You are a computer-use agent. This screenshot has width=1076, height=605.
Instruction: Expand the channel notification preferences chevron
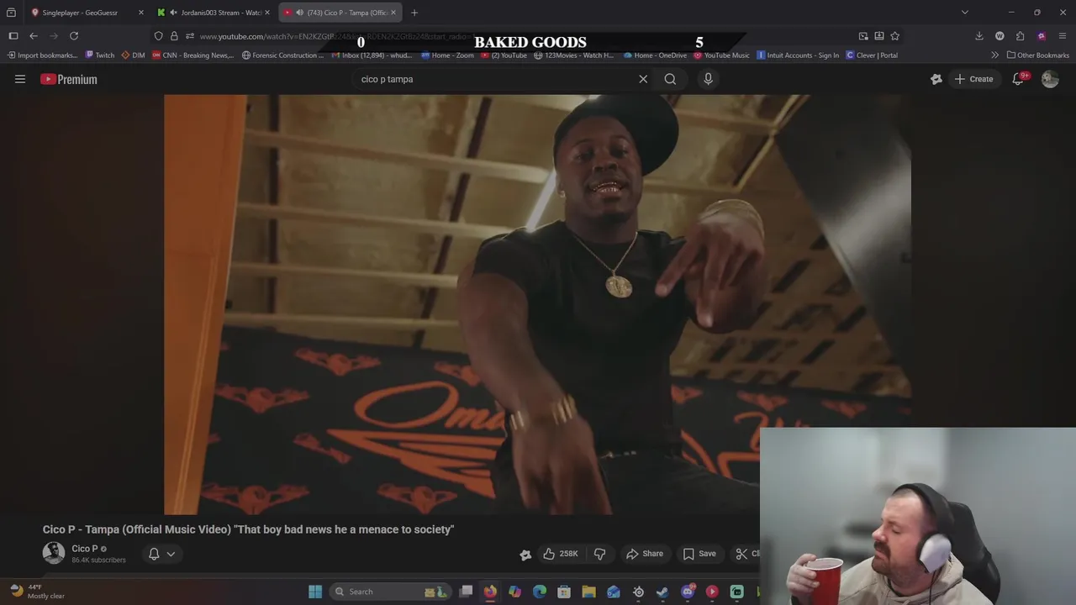click(x=171, y=554)
